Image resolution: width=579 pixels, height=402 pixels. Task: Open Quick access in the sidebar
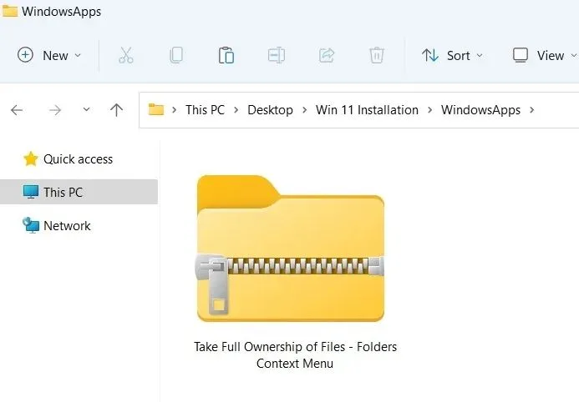click(x=69, y=159)
